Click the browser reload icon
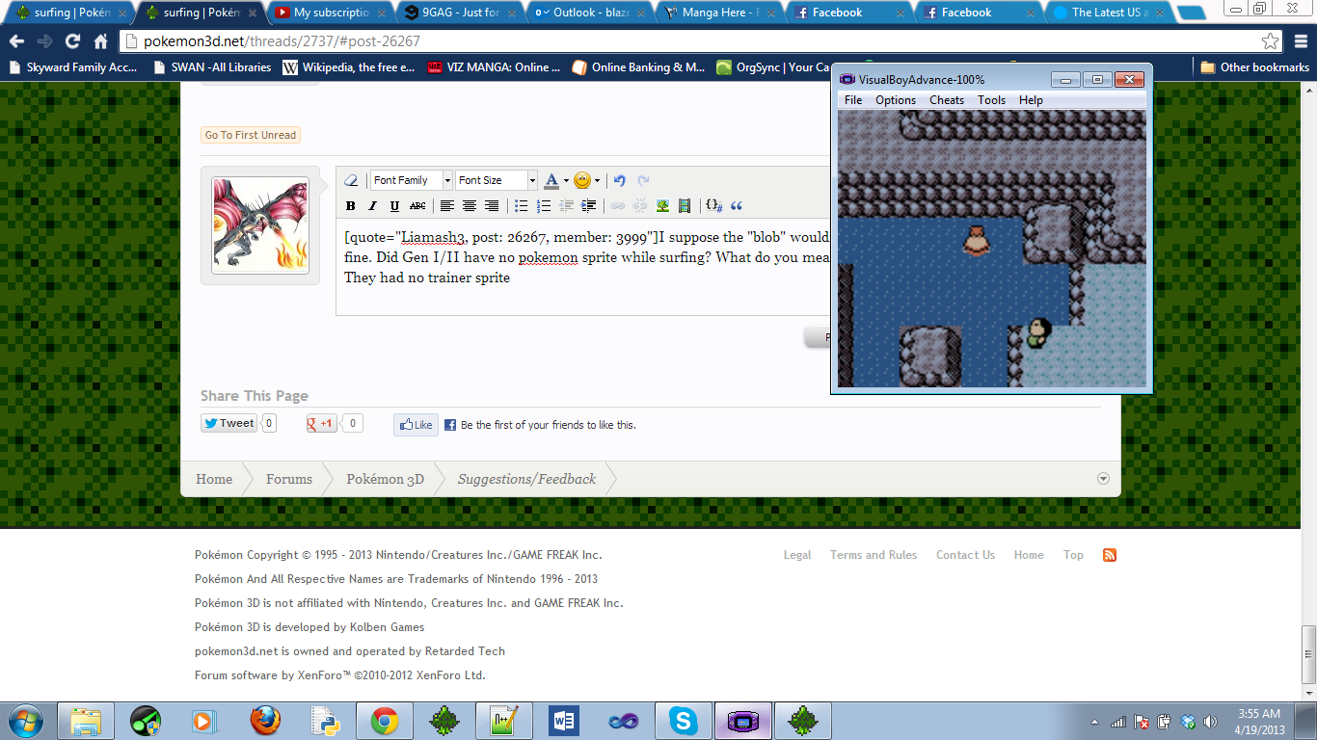This screenshot has width=1317, height=740. point(72,41)
